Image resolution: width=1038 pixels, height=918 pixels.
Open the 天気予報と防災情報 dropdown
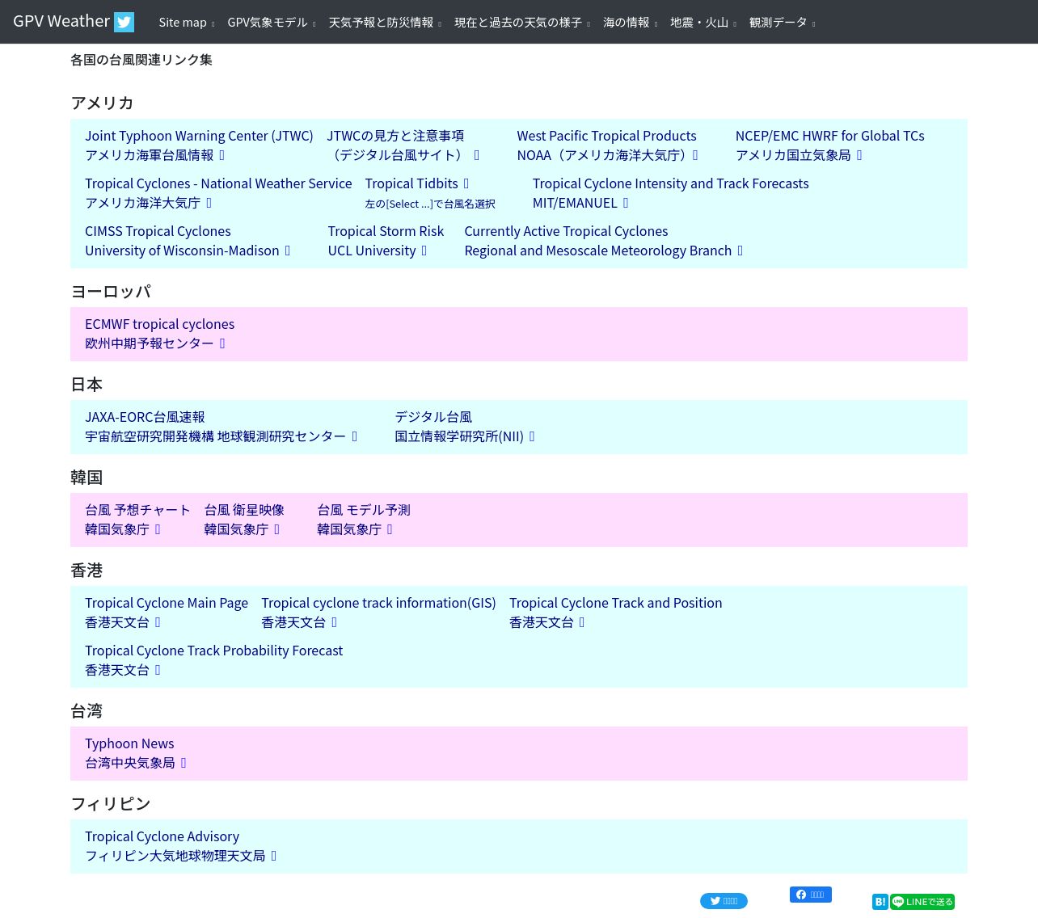385,23
